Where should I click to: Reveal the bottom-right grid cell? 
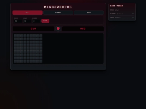pyautogui.click(x=41, y=61)
